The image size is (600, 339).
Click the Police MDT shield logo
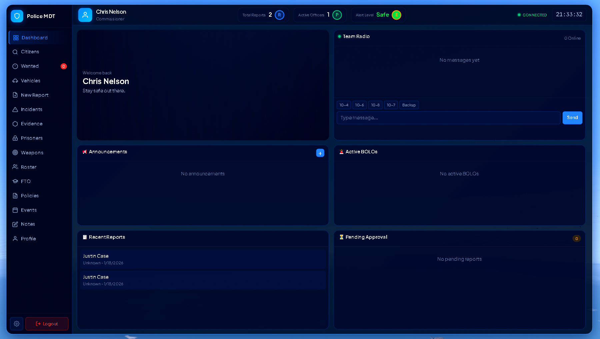(x=17, y=16)
